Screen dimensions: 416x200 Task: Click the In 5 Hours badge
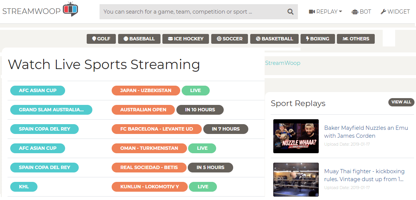pyautogui.click(x=210, y=168)
